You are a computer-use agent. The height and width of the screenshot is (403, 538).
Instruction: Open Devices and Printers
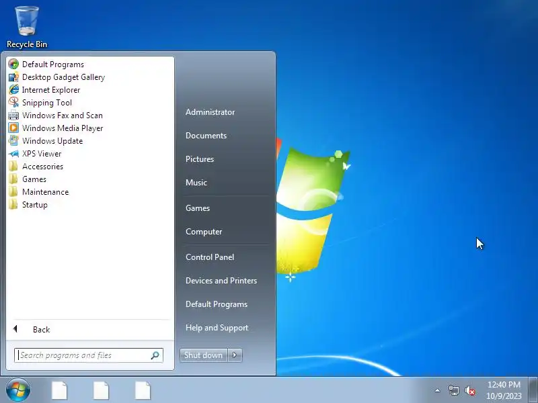click(x=221, y=281)
